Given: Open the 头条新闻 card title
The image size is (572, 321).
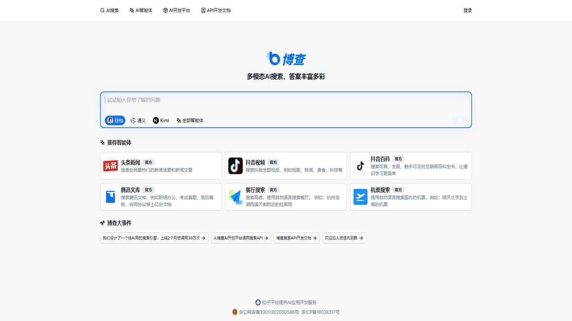Looking at the screenshot, I should (130, 162).
